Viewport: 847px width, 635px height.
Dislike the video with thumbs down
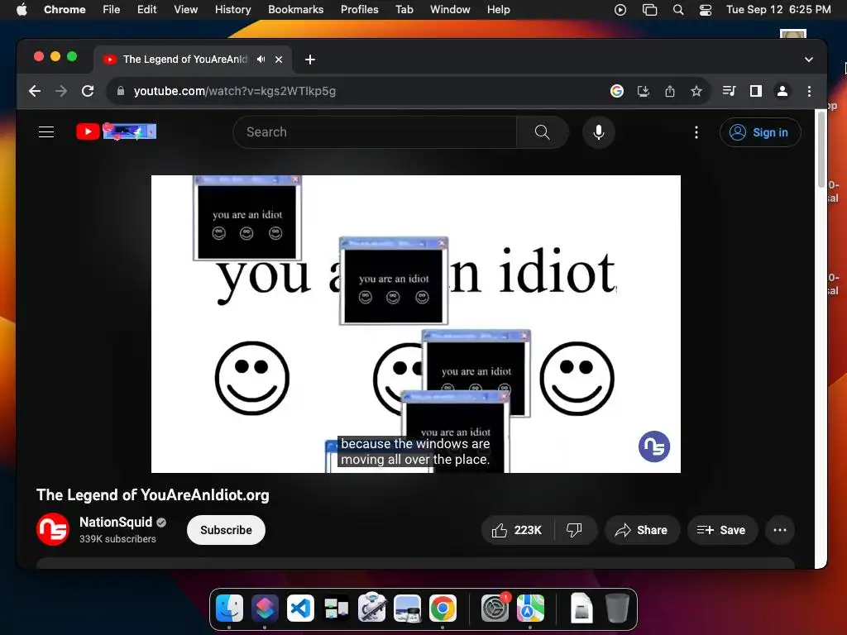click(574, 530)
